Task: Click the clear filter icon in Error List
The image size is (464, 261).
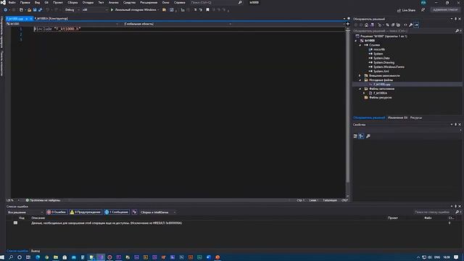Action: (134, 212)
